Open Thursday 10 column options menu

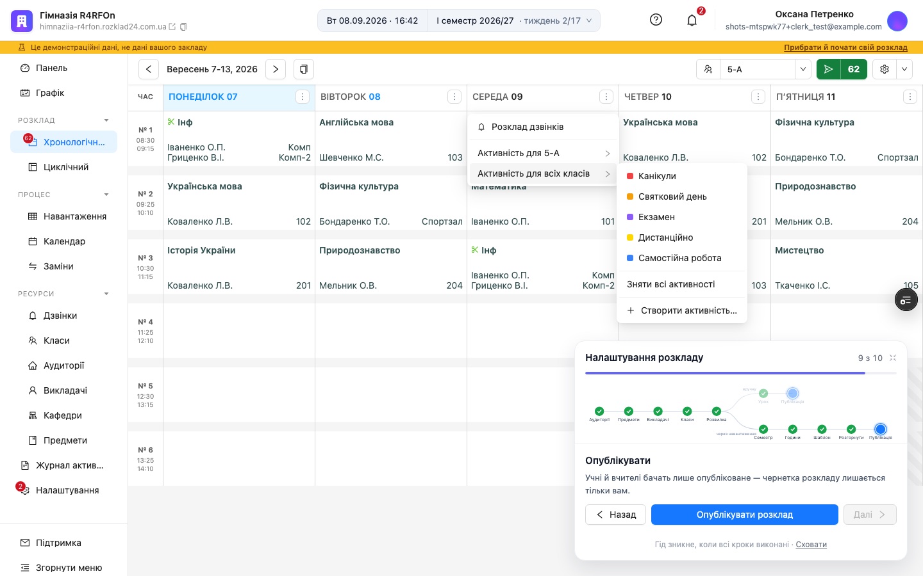pos(758,97)
